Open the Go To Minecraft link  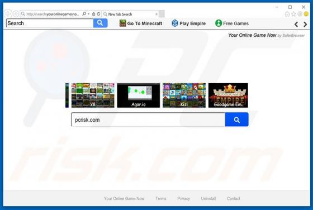(x=145, y=23)
